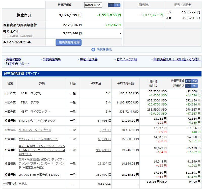Open eMAXIS Slim 米国株式(S&P500) fund link
202x189 pixels.
click(x=39, y=174)
